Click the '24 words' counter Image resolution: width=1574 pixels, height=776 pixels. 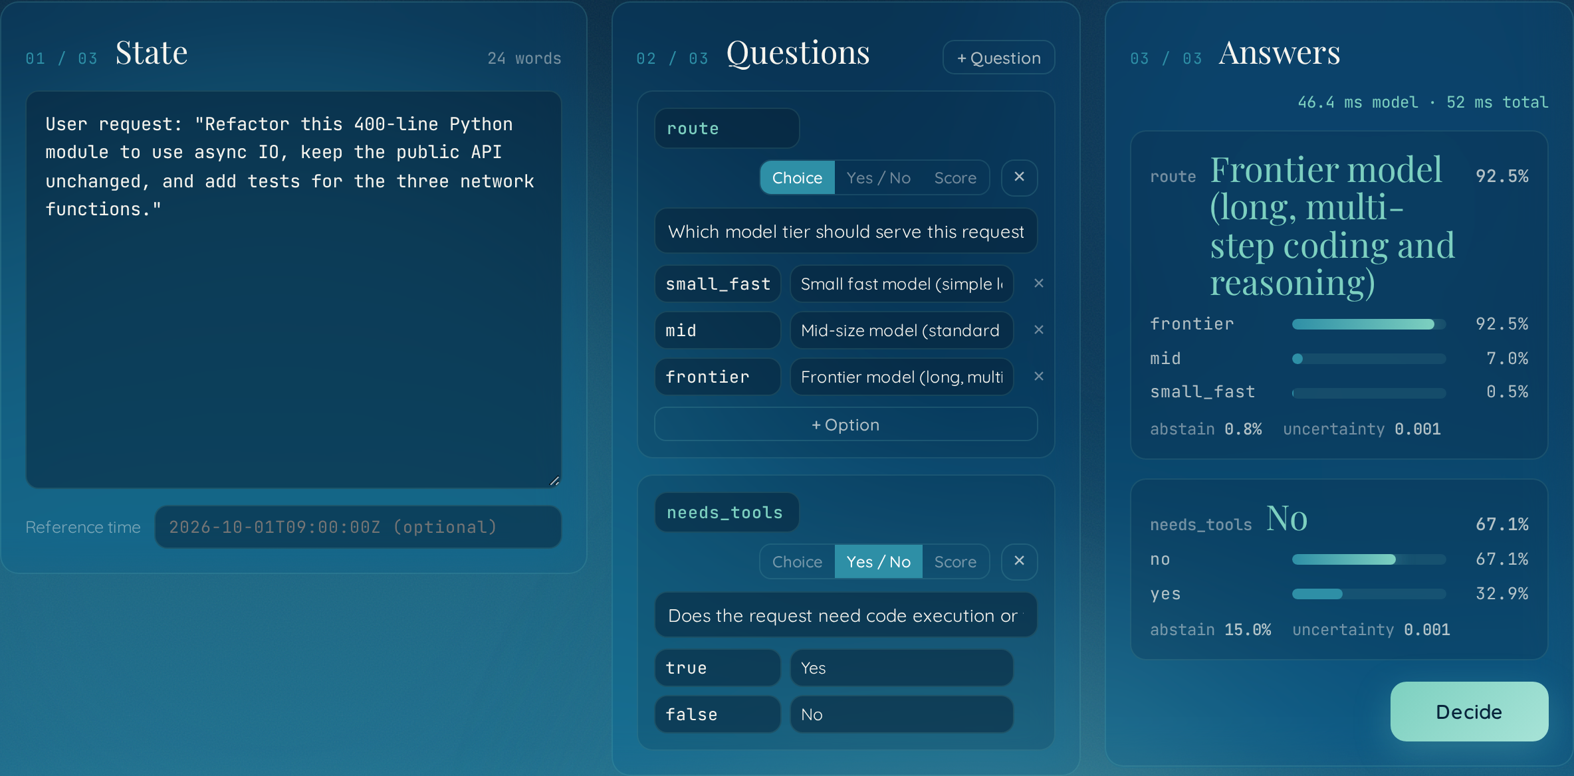coord(524,58)
